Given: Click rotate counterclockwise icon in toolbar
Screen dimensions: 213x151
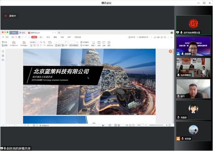Looking at the screenshot, I should [41, 45].
